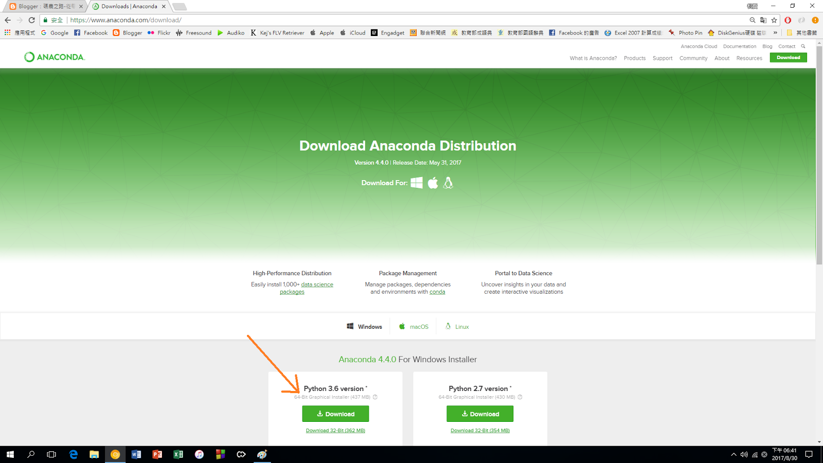Open Excel from the taskbar

point(178,454)
